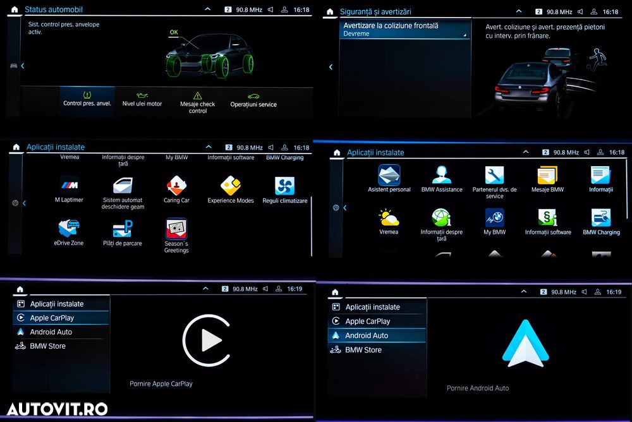The image size is (632, 422).
Task: Tap 16:19 clock in Pornire Android Auto screen
Action: click(614, 292)
